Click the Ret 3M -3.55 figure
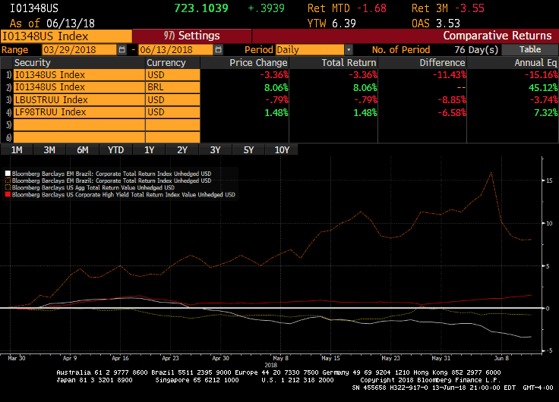Viewport: 559px width, 402px height. [x=448, y=8]
